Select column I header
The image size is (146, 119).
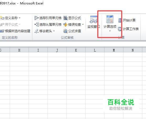coord(38,50)
